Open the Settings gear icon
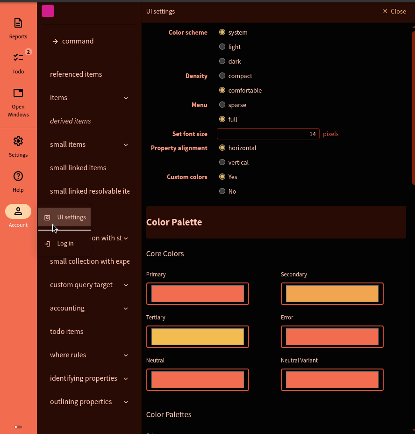Viewport: 415px width, 434px height. pos(18,141)
